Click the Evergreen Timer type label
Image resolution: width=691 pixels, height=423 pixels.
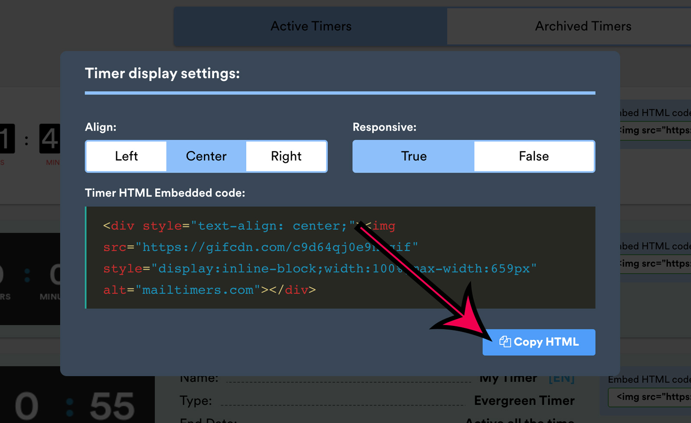[524, 401]
